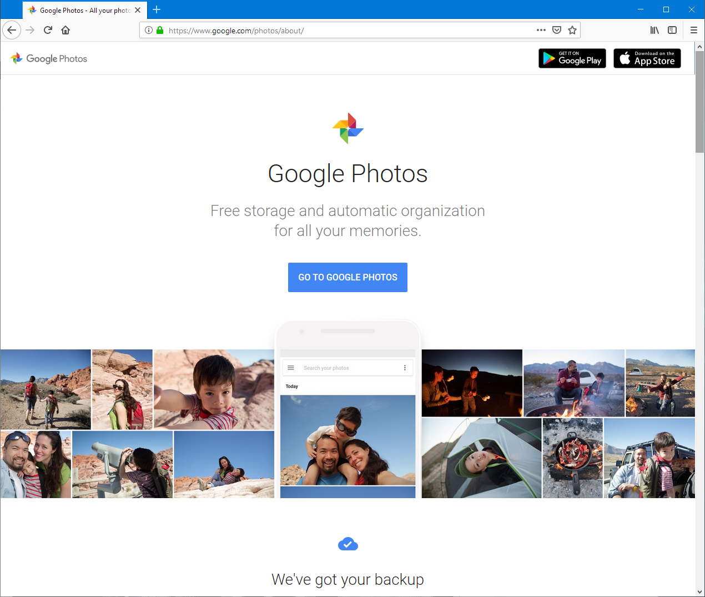Viewport: 705px width, 597px height.
Task: Click mother and child sitting on rocks photo
Action: point(224,464)
